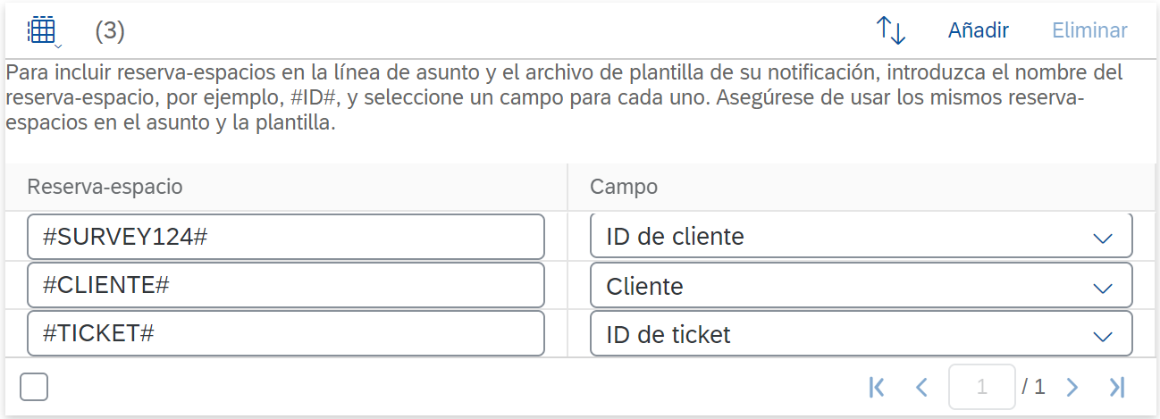
Task: Click the #SURVEY124# placeholder field
Action: [x=286, y=237]
